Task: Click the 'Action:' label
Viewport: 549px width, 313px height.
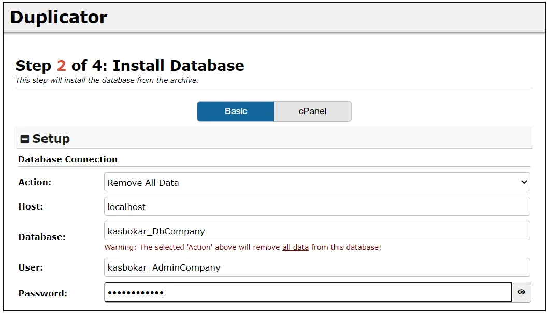Action: [35, 182]
